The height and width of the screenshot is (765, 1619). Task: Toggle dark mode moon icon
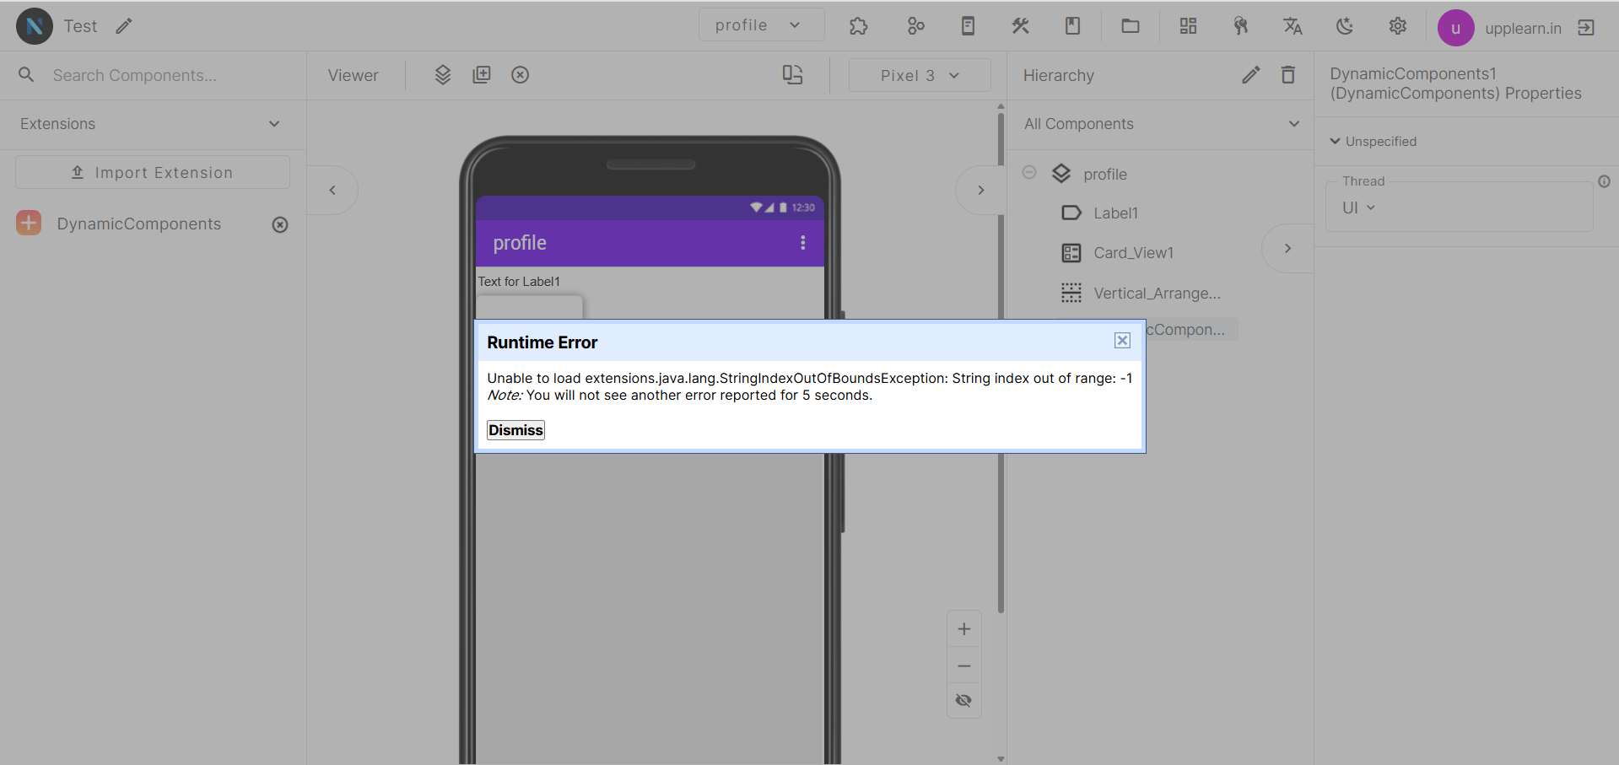click(x=1345, y=26)
